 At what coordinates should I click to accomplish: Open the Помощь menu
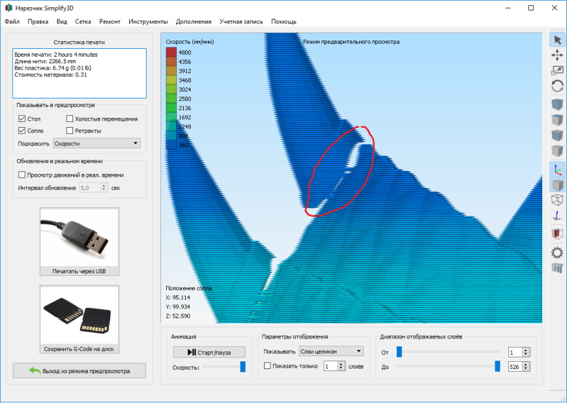click(284, 22)
